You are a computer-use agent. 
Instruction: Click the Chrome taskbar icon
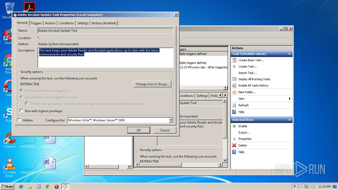click(x=48, y=187)
